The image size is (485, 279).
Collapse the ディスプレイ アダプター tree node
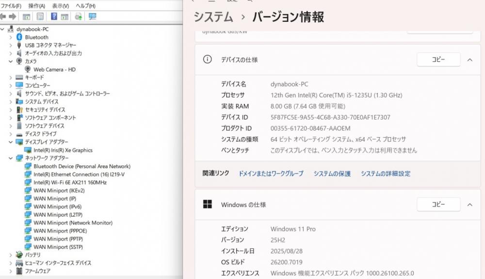tap(11, 142)
